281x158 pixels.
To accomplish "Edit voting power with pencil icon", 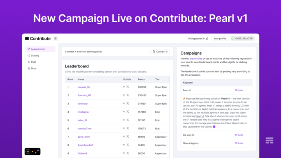I will (x=207, y=39).
